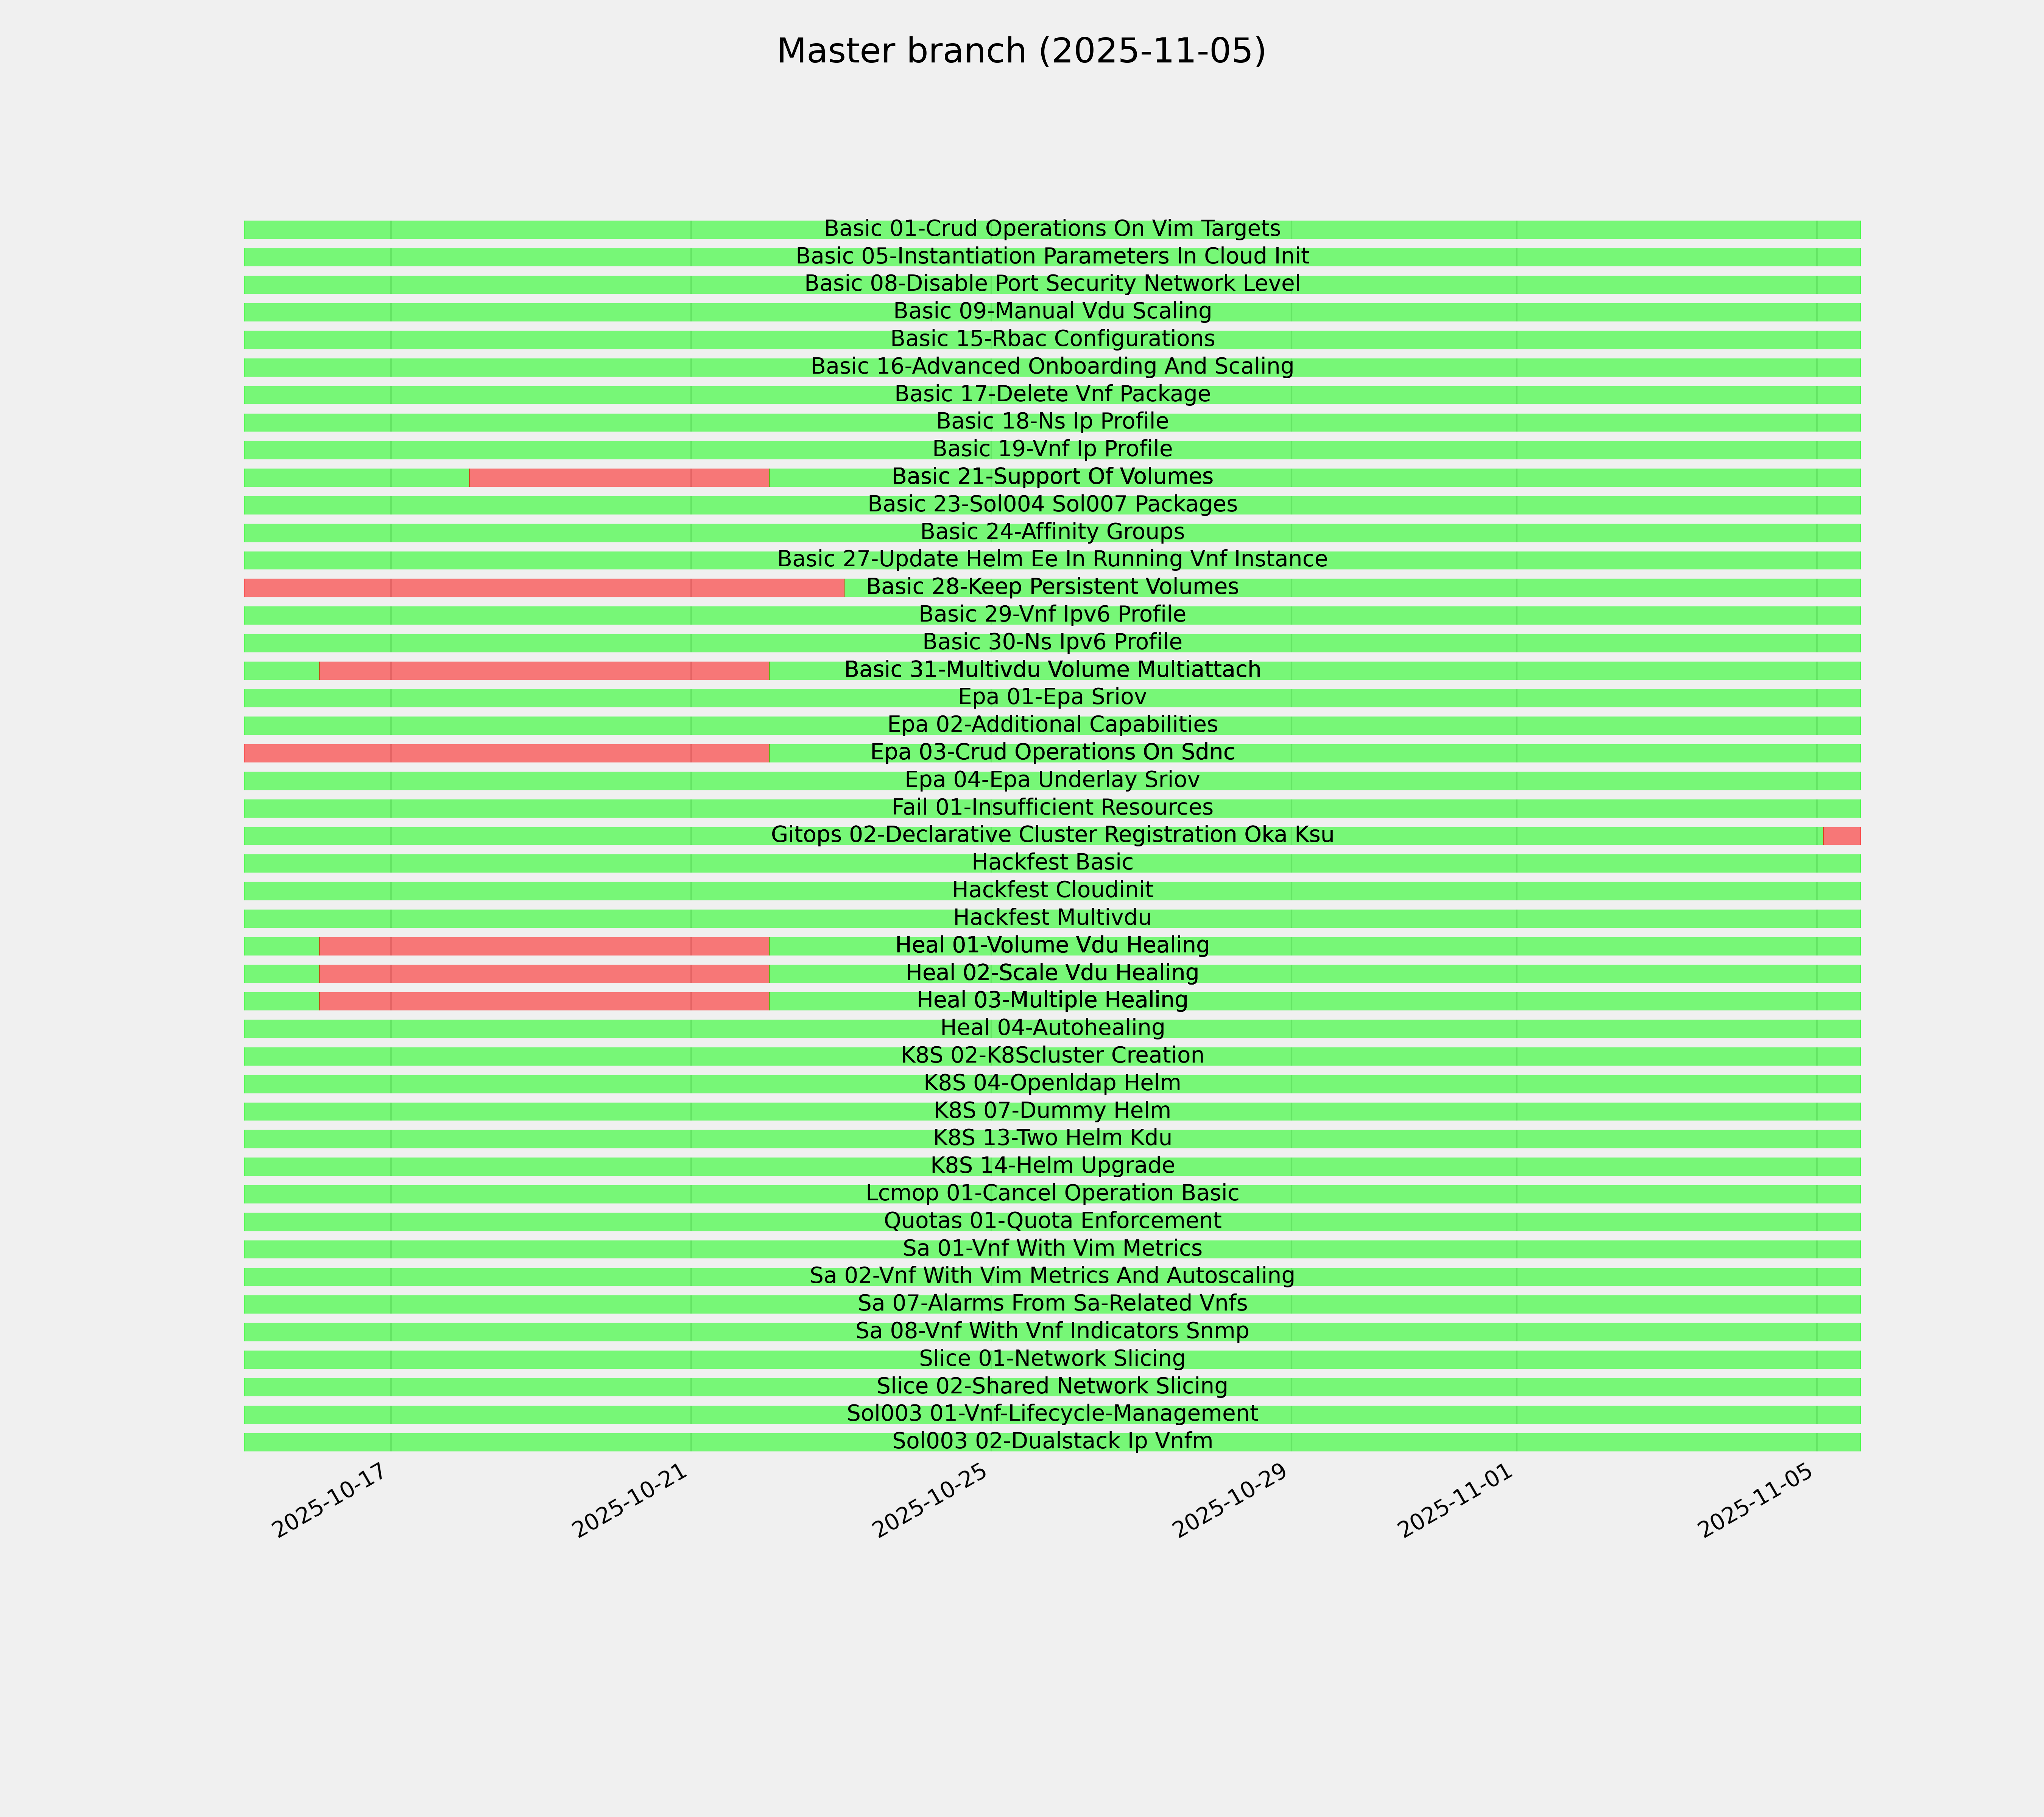Select the Sol003 02-Dualstack Ip Vnfm label
This screenshot has width=2044, height=1817.
(1052, 1442)
